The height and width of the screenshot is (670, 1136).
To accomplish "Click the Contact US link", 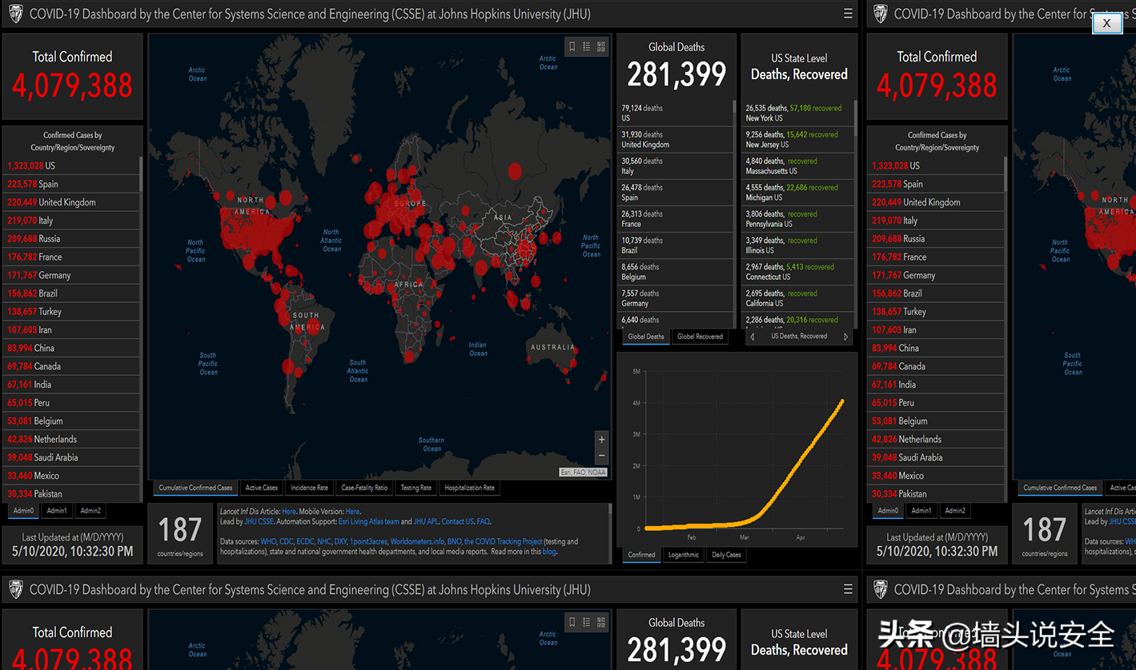I will pyautogui.click(x=458, y=522).
